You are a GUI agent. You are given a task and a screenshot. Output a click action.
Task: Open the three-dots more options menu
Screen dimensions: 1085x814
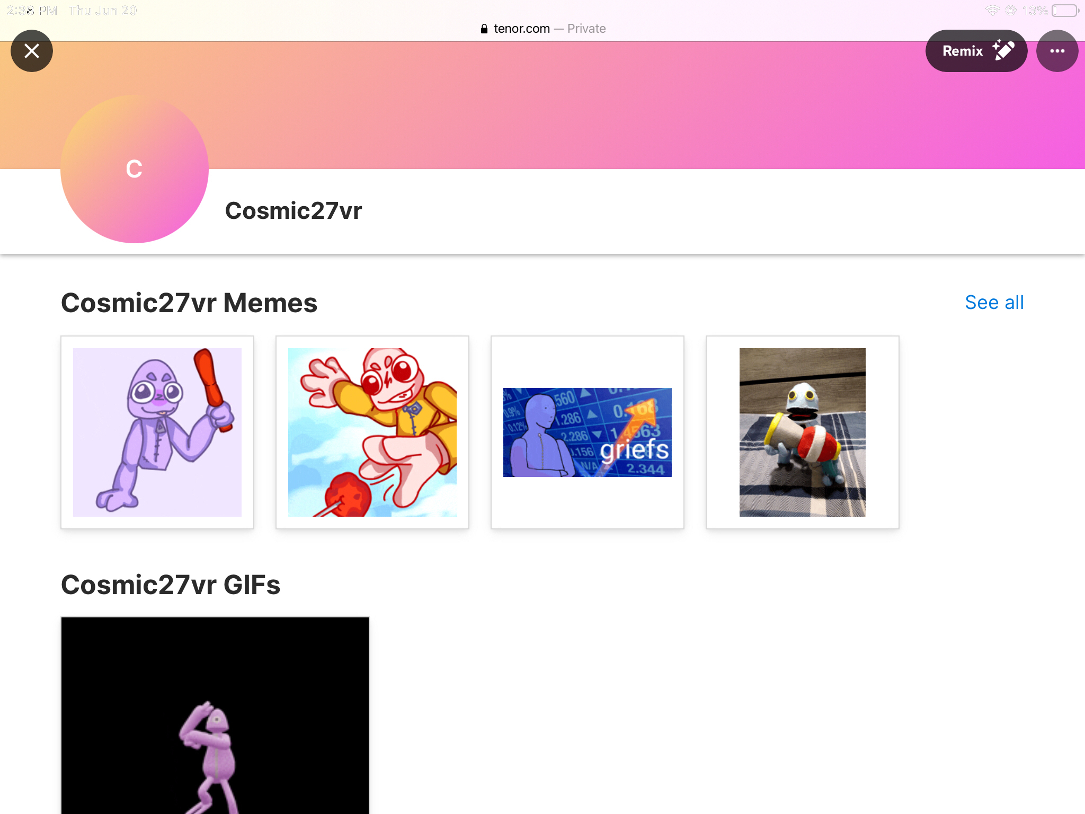point(1057,51)
